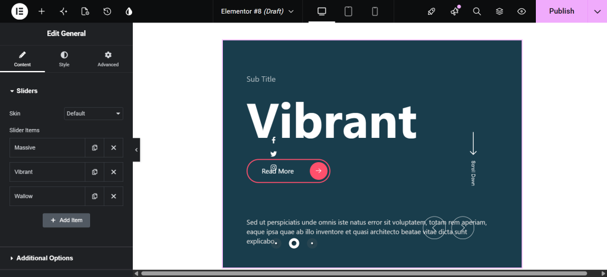Click the next slide arrow circle
Image resolution: width=607 pixels, height=277 pixels.
click(x=462, y=227)
